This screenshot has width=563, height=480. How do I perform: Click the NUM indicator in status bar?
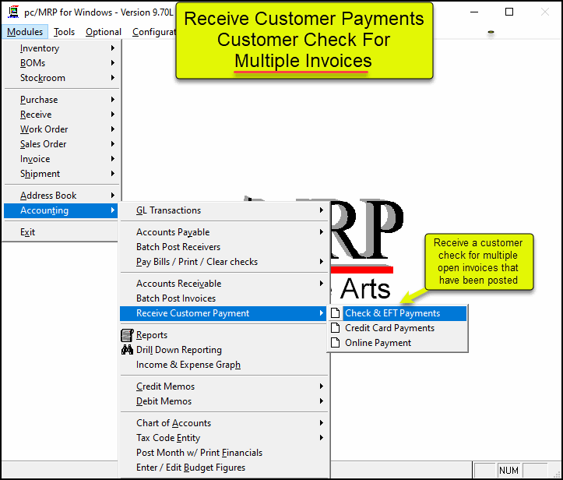[508, 471]
